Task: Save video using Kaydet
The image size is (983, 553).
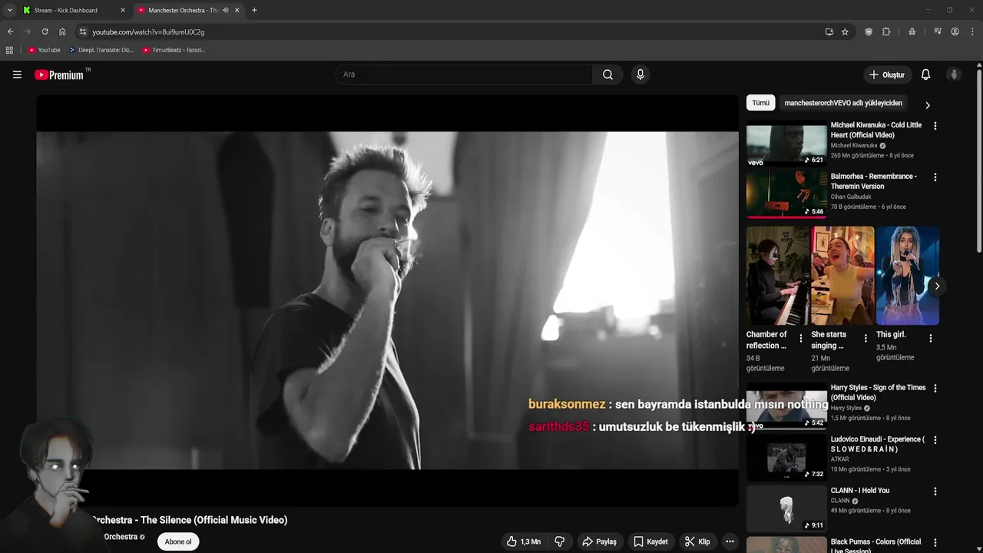Action: pos(650,541)
